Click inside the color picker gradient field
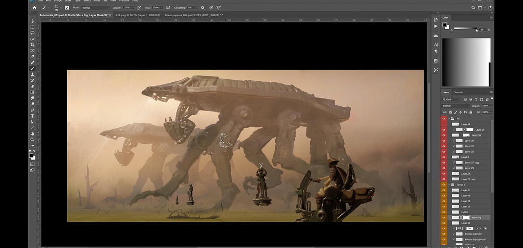Viewport: 523px width, 248px height. [x=466, y=62]
